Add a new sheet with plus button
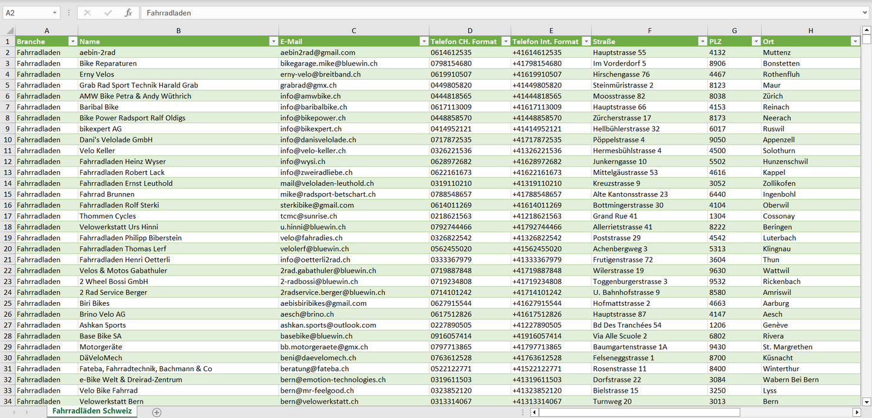 (x=157, y=412)
